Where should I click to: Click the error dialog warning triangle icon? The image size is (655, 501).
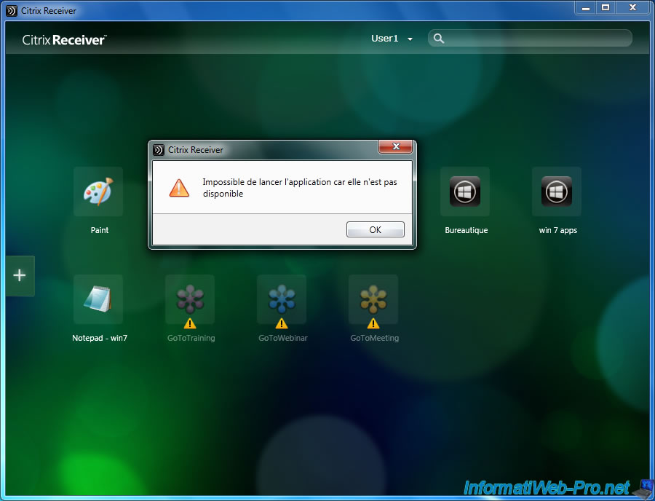click(179, 188)
